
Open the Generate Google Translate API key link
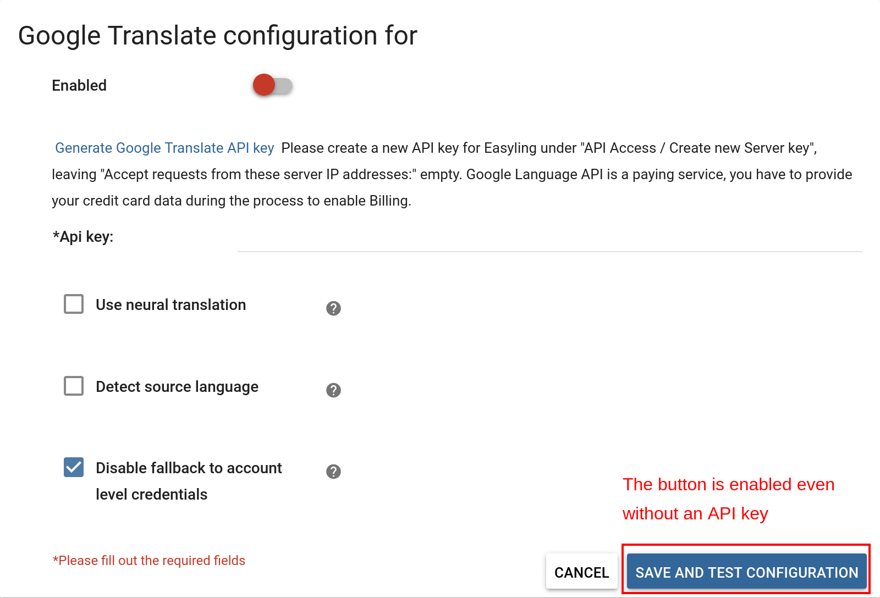(164, 148)
